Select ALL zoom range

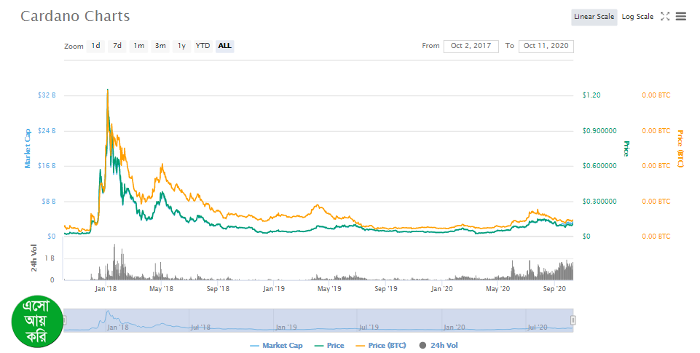point(225,46)
